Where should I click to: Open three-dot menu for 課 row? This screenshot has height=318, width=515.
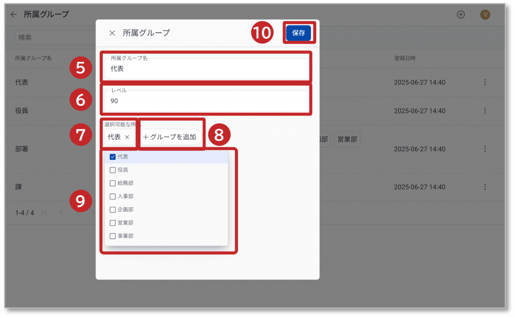[485, 187]
